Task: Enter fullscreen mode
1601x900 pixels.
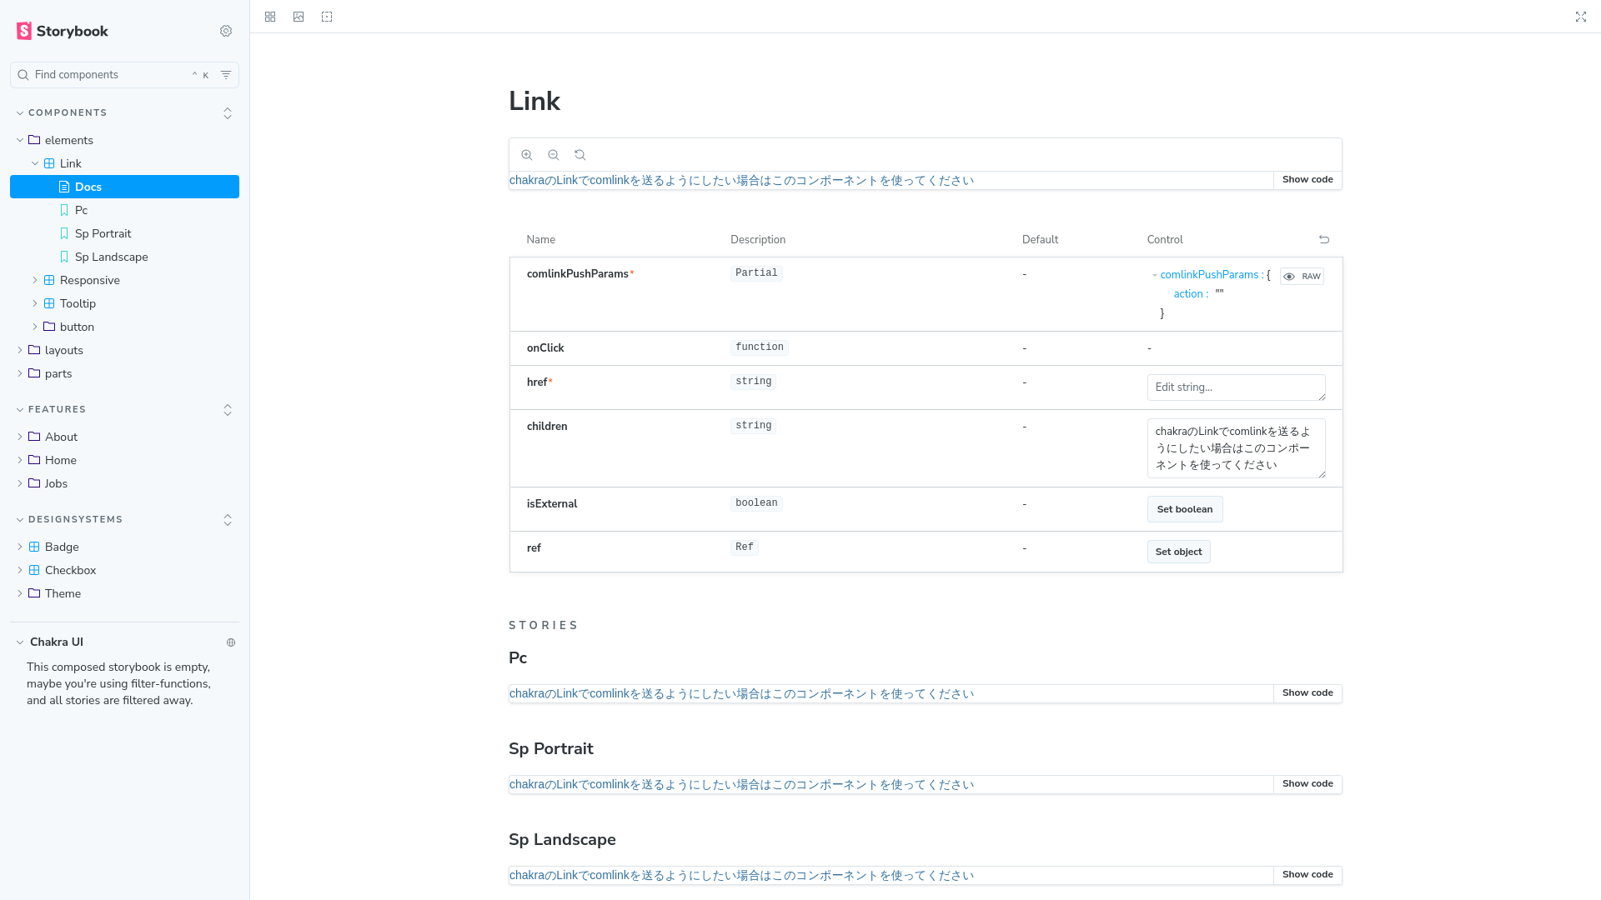Action: click(1581, 17)
